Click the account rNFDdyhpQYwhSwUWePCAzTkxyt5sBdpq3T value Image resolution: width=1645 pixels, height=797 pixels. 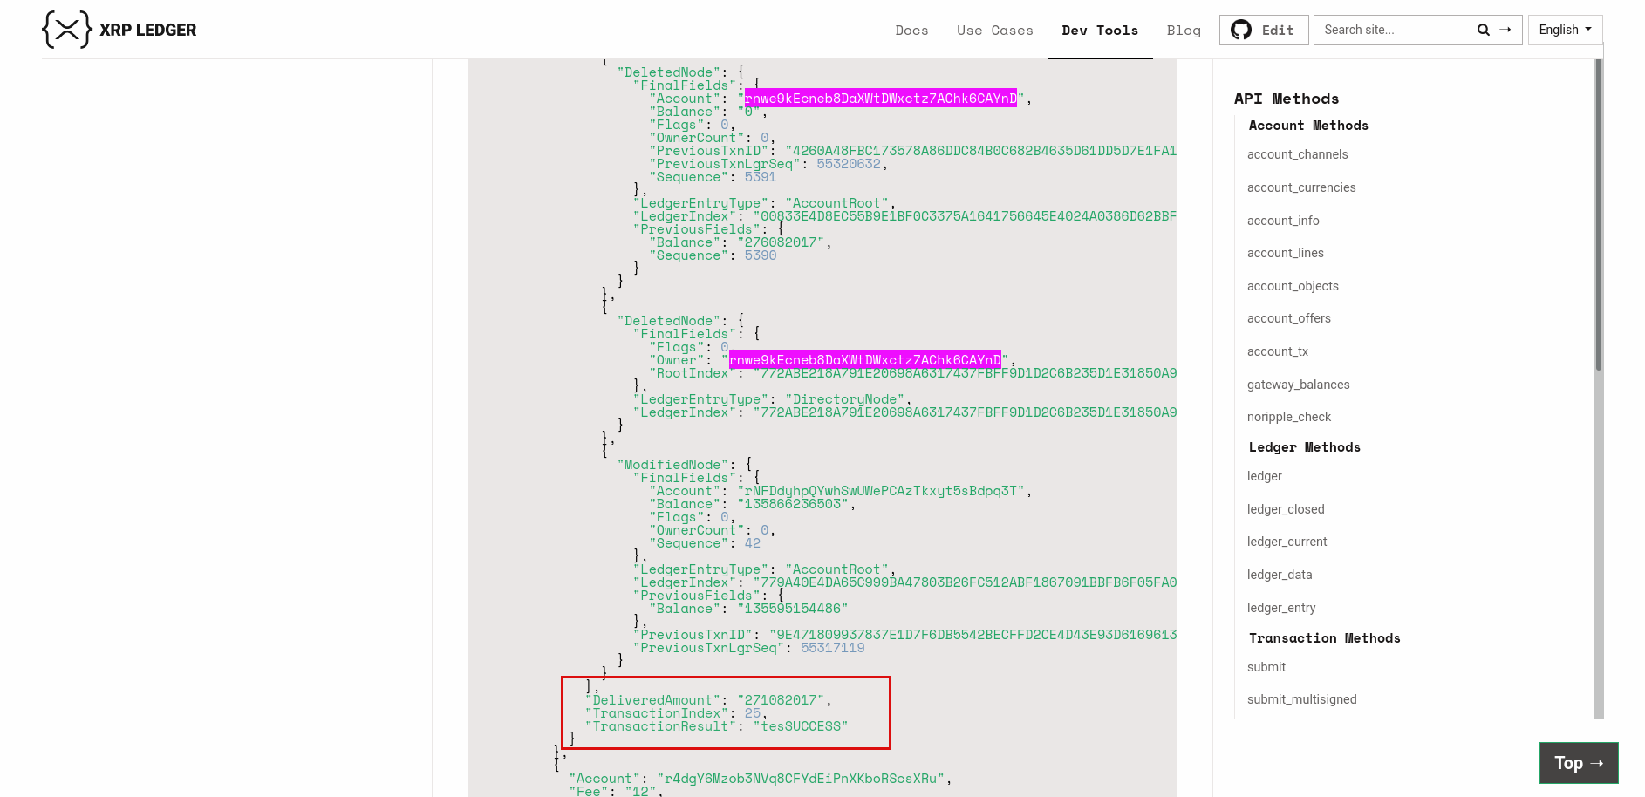tap(881, 491)
